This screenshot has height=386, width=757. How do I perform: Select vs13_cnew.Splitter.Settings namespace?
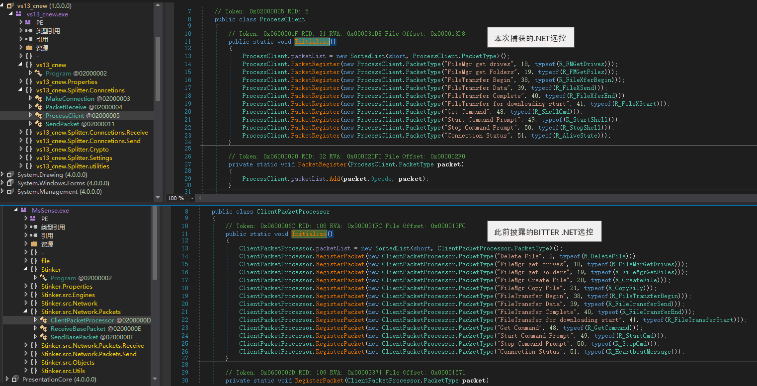74,157
